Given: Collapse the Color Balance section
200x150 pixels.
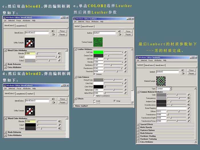Looking at the screenshot, I should pyautogui.click(x=75, y=77).
